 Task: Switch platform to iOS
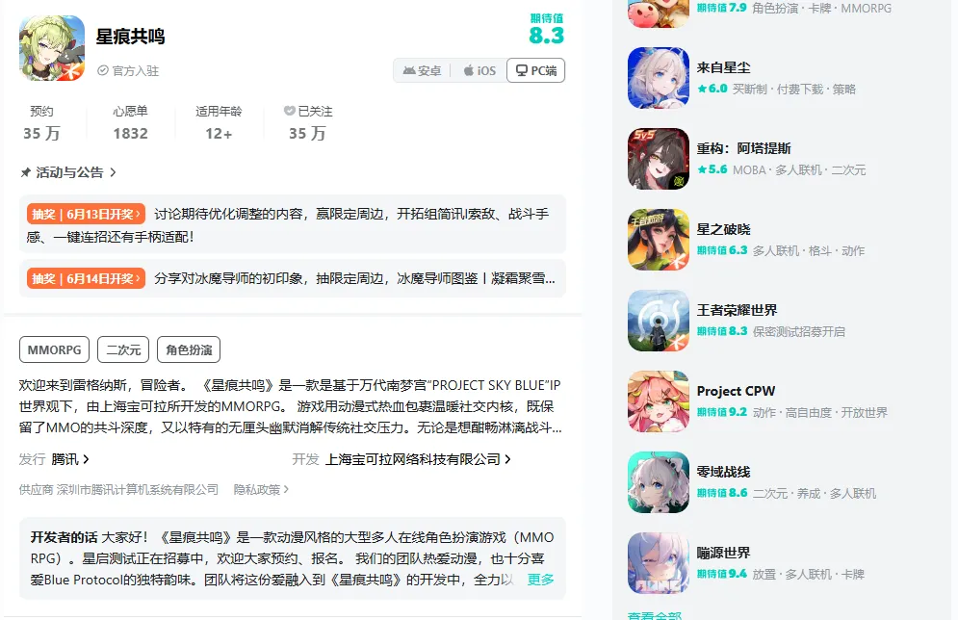click(x=479, y=71)
